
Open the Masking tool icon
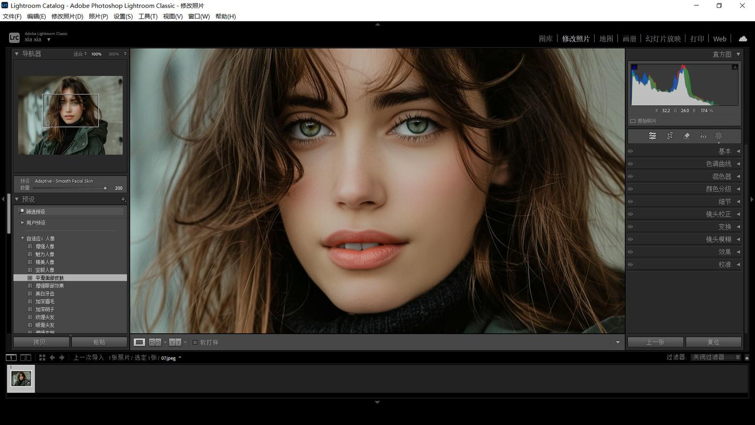tap(719, 136)
